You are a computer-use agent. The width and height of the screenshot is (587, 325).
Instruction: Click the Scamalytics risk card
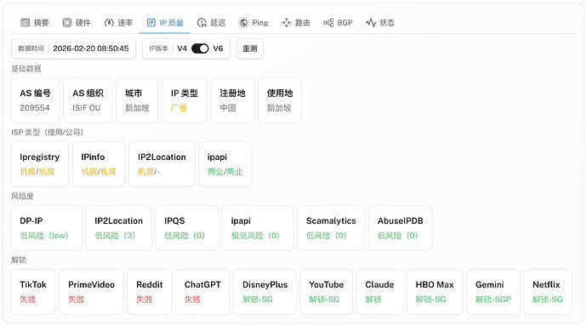[331, 228]
